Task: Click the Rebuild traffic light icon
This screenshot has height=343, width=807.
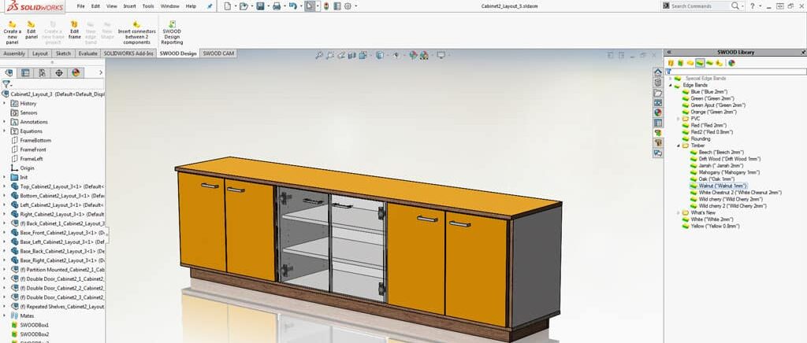Action: (326, 6)
